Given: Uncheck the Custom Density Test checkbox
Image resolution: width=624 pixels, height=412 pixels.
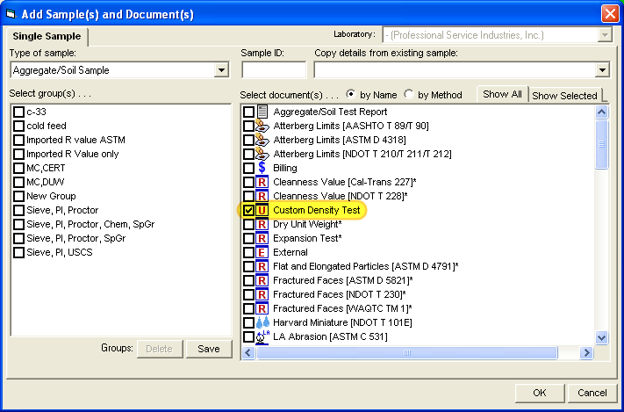Looking at the screenshot, I should tap(248, 211).
